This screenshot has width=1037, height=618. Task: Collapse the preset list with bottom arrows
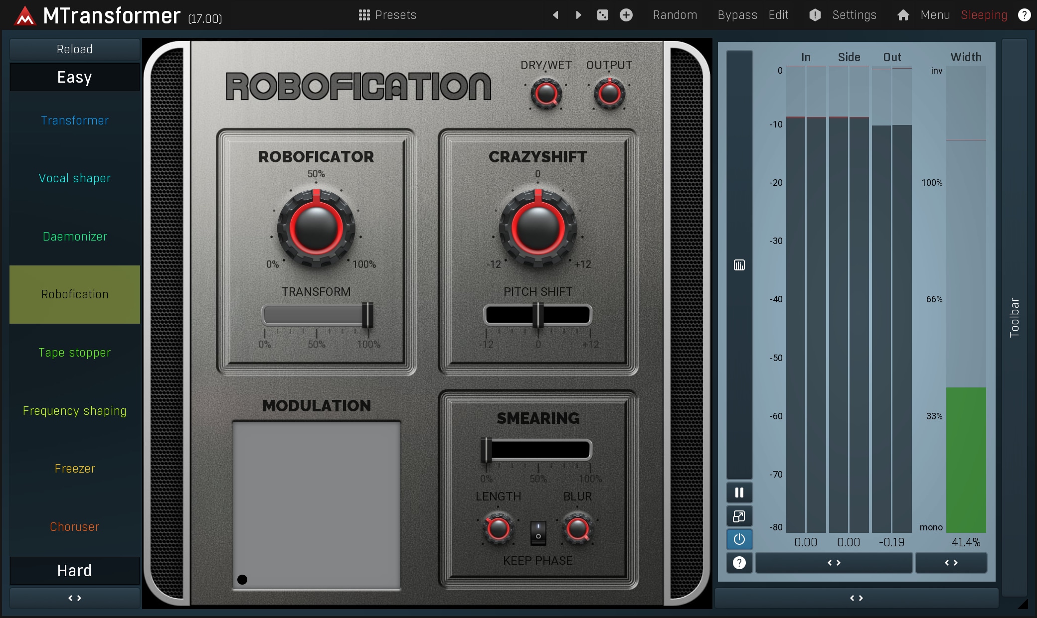coord(75,598)
